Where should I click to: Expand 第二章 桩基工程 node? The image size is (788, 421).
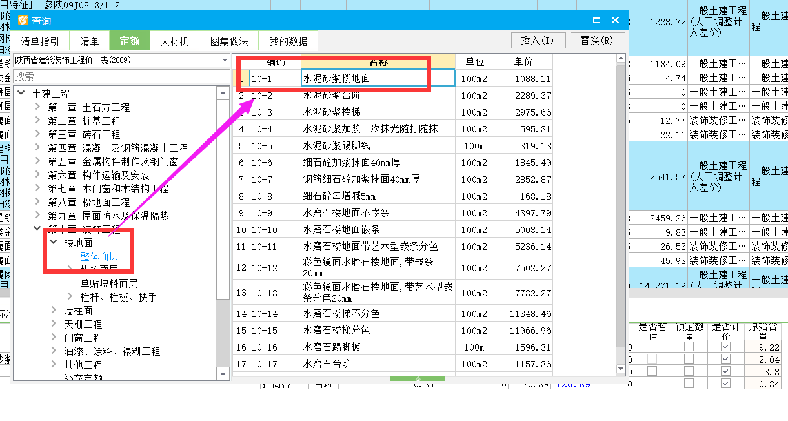pos(38,121)
